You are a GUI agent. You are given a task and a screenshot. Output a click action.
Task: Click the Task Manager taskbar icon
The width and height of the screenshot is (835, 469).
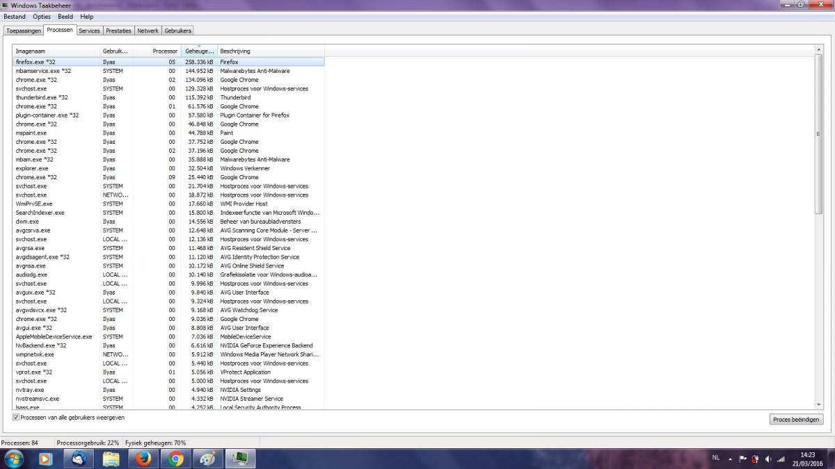pos(241,459)
